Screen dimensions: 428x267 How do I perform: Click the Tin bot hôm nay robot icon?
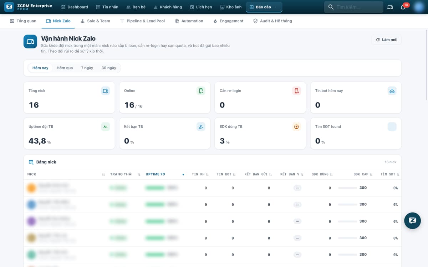(x=392, y=91)
